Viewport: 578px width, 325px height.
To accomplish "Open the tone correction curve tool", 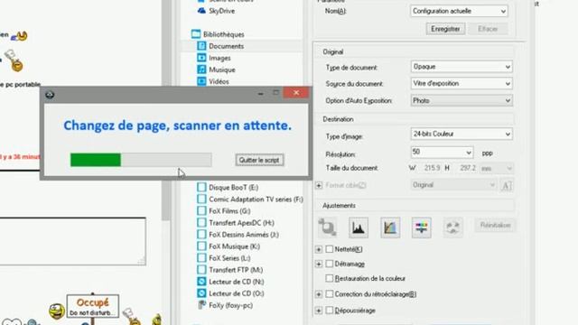I will coord(390,227).
